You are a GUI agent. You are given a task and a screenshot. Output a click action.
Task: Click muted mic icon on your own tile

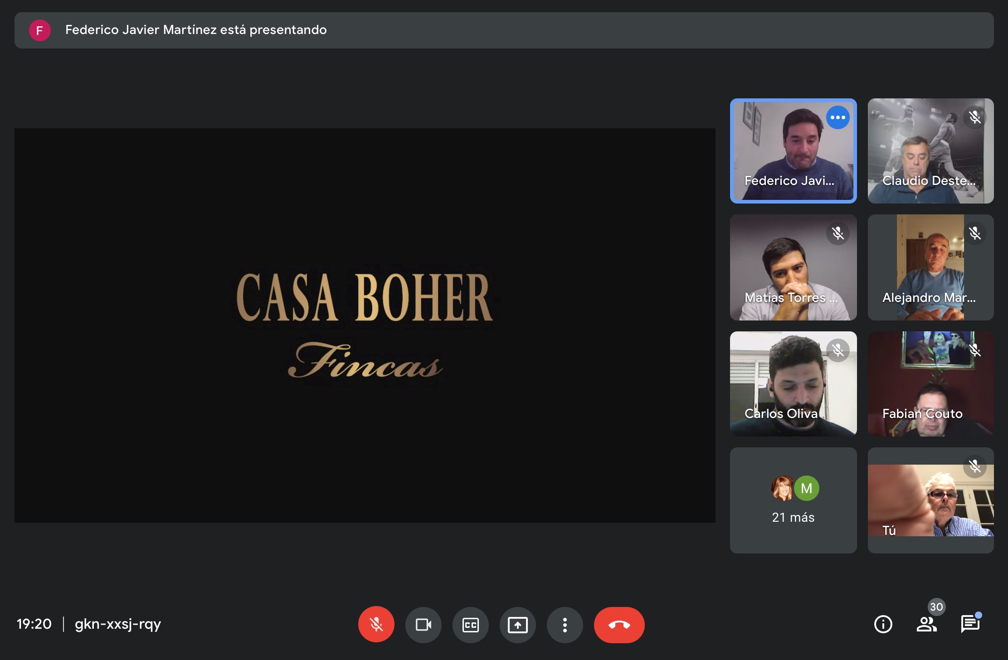click(x=975, y=466)
